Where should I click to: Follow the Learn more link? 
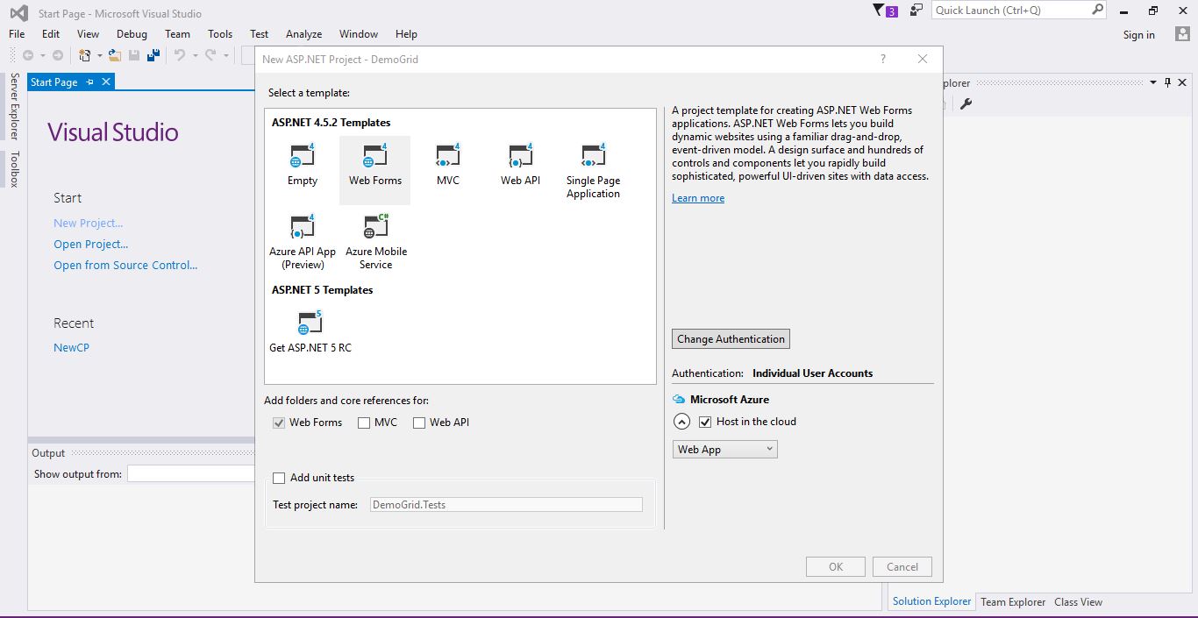698,198
